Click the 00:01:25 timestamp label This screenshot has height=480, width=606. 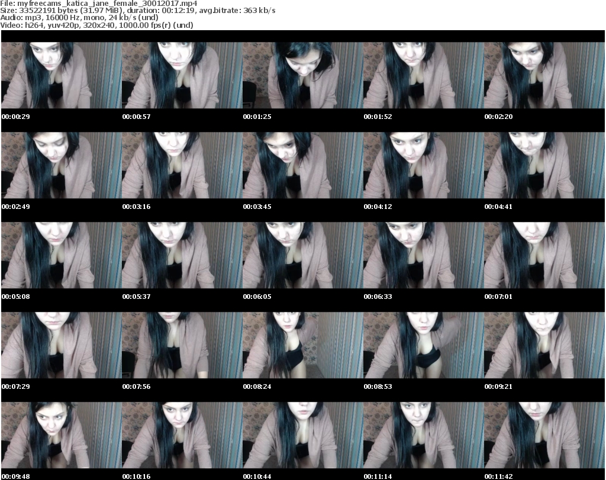pos(257,117)
